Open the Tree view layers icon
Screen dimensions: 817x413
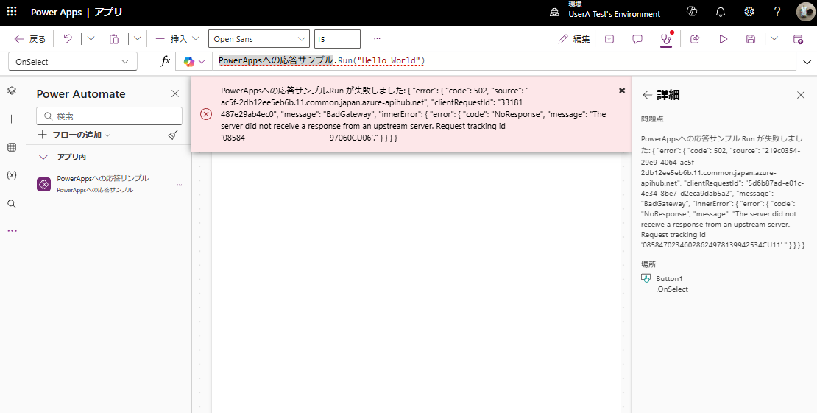12,91
